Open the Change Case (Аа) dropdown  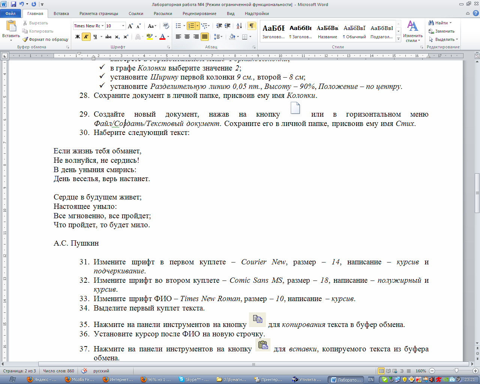[x=152, y=26]
